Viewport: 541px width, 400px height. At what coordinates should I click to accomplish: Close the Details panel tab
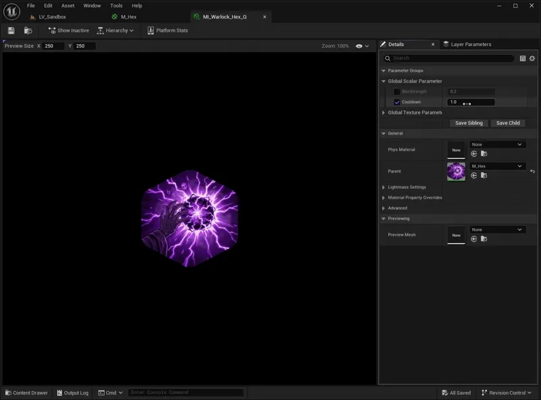point(433,44)
